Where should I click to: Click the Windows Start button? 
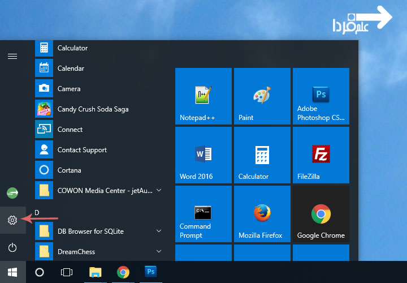click(x=12, y=272)
